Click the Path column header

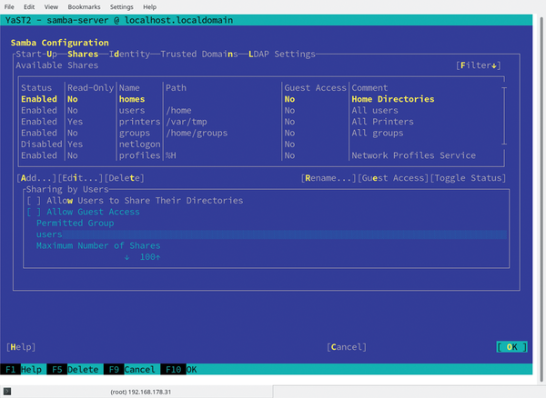coord(176,88)
